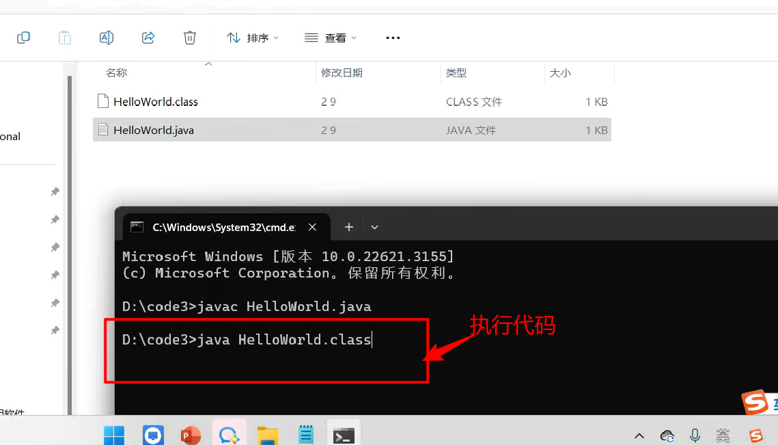Viewport: 778px width, 445px height.
Task: Open the Windows Start menu
Action: [x=114, y=435]
